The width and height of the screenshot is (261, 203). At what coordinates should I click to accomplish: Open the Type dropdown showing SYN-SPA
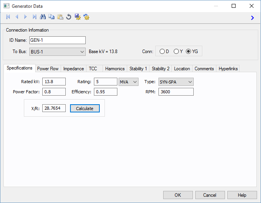coord(176,82)
